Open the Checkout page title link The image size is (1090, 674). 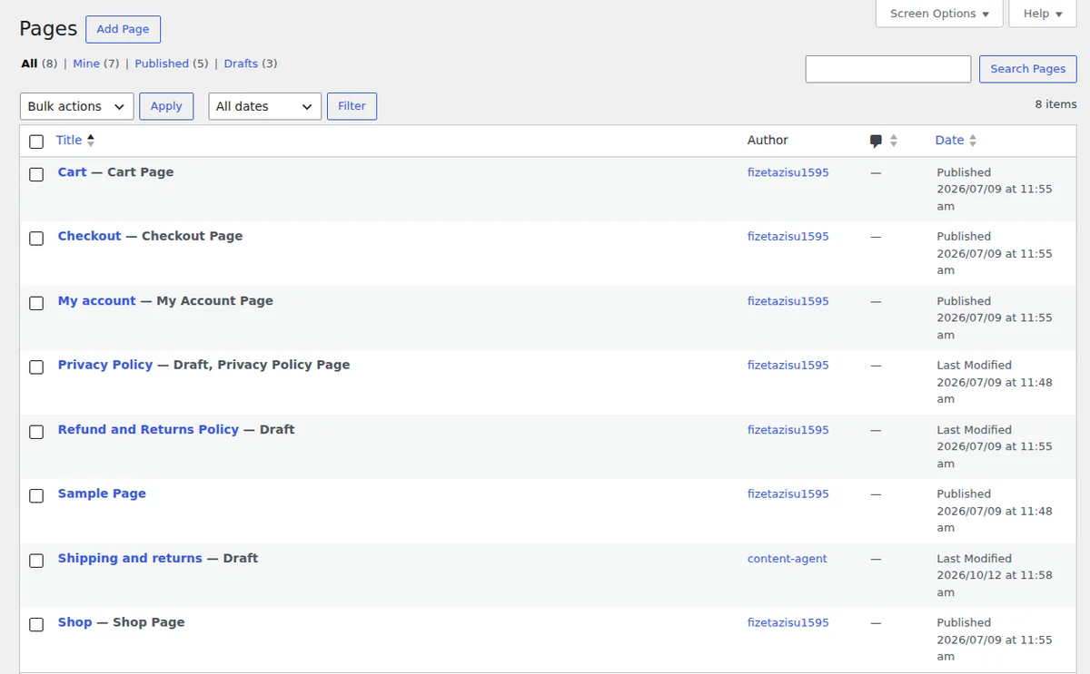(x=89, y=236)
